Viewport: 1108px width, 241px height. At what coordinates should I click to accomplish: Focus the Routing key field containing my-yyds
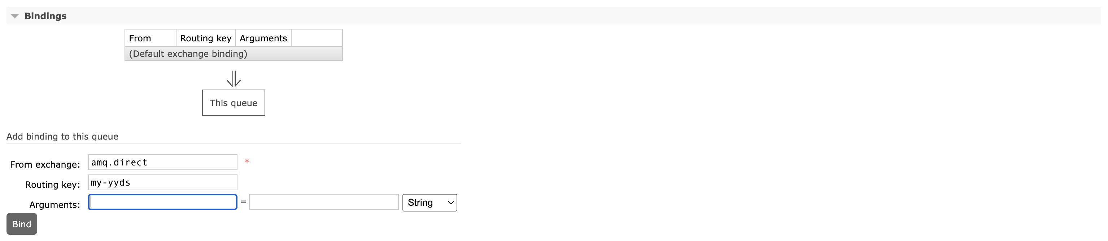(x=162, y=182)
